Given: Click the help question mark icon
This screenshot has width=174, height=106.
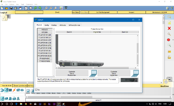Looking at the screenshot, I should pos(172,8).
